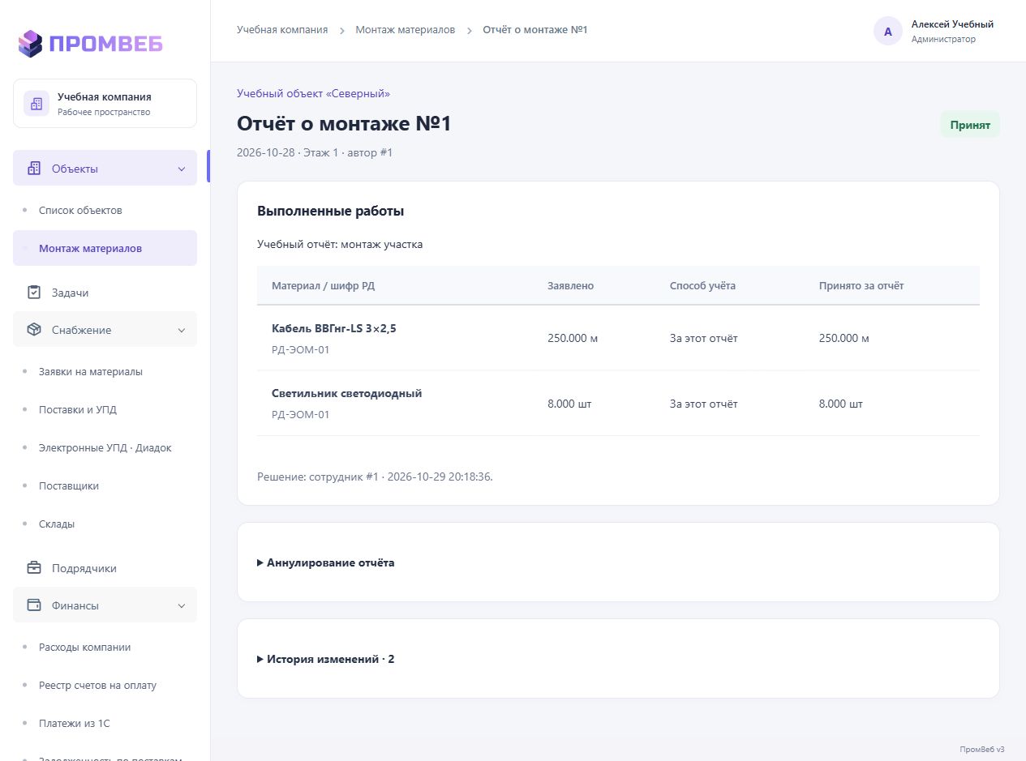
Task: Click Учебная компания breadcrumb link
Action: pos(282,30)
